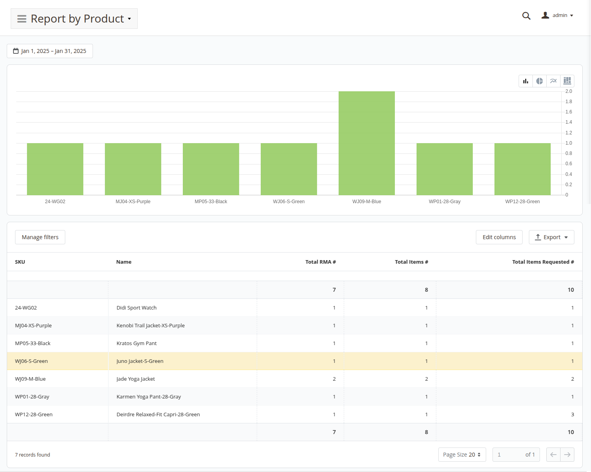Go to next page with right arrow

[567, 455]
